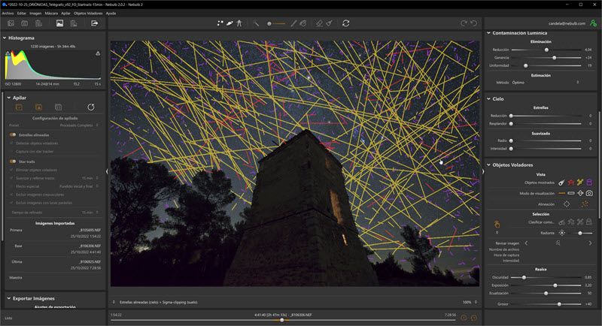The image size is (602, 326).
Task: Click the export arrow icon in left toolbar
Action: (95, 23)
